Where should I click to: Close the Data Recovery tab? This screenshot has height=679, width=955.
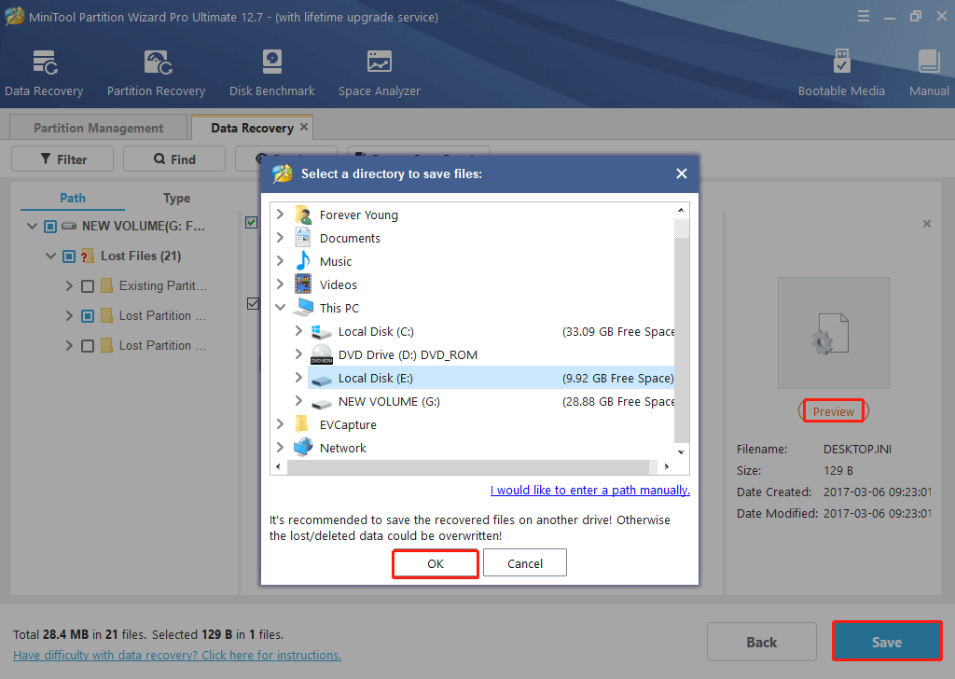pos(304,127)
